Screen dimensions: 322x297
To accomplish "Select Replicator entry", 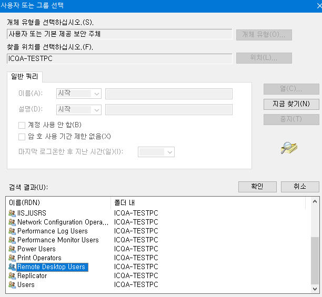I will [32, 276].
